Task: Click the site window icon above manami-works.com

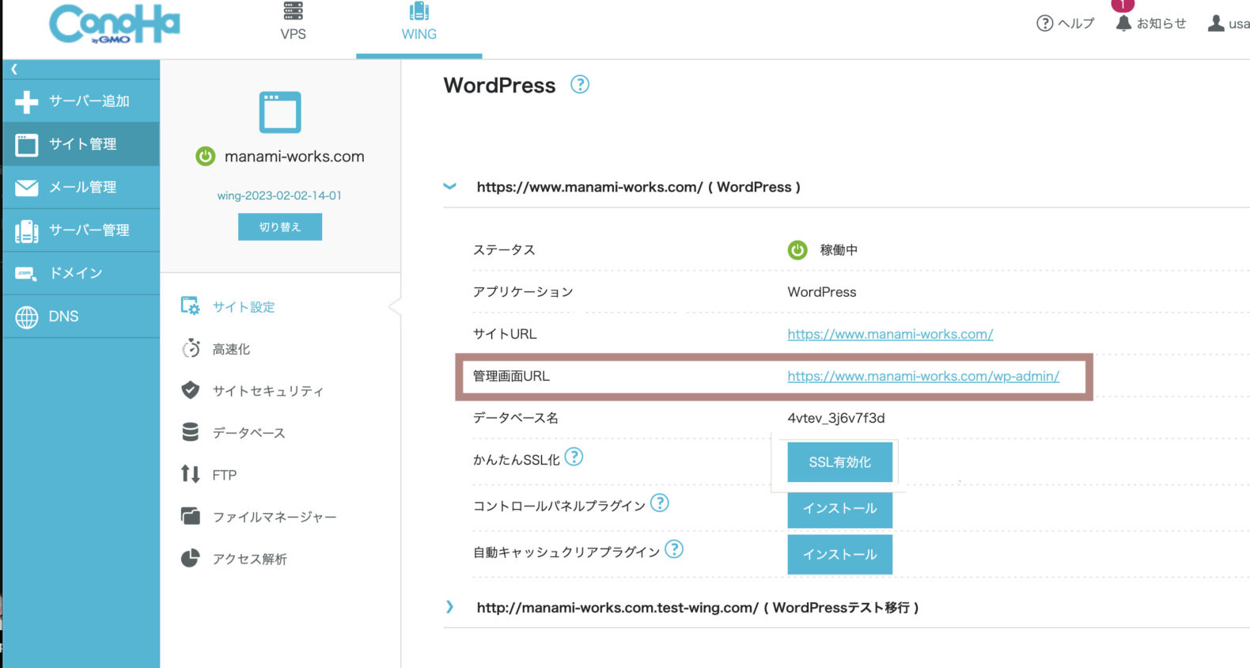Action: coord(280,112)
